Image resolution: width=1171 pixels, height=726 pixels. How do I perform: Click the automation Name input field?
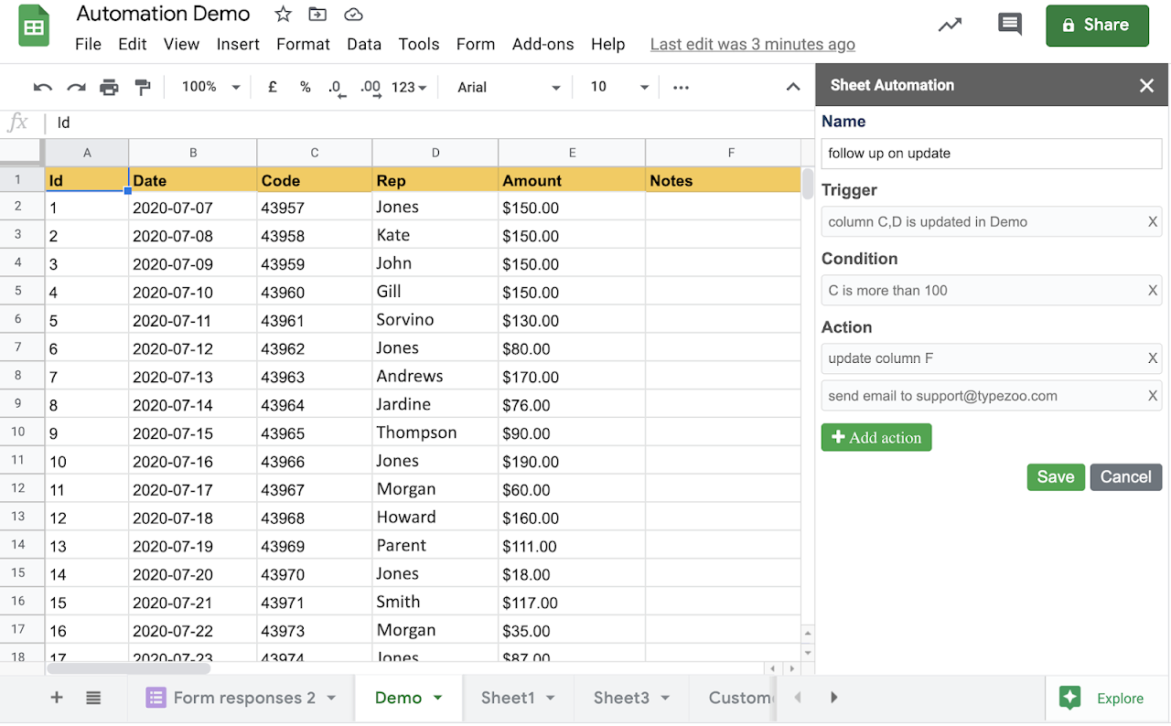point(991,153)
